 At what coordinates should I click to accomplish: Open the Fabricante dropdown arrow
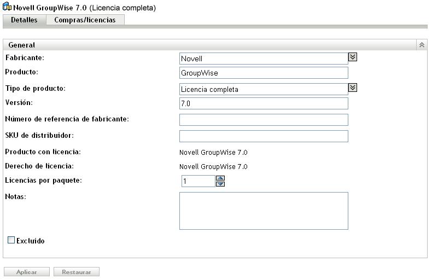coord(353,56)
